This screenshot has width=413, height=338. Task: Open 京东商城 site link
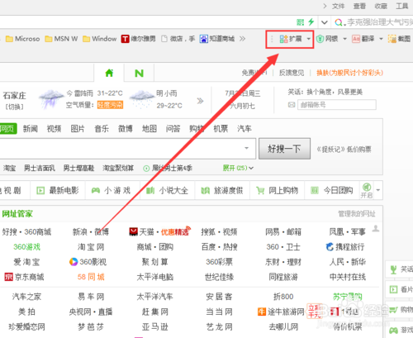tap(24, 277)
